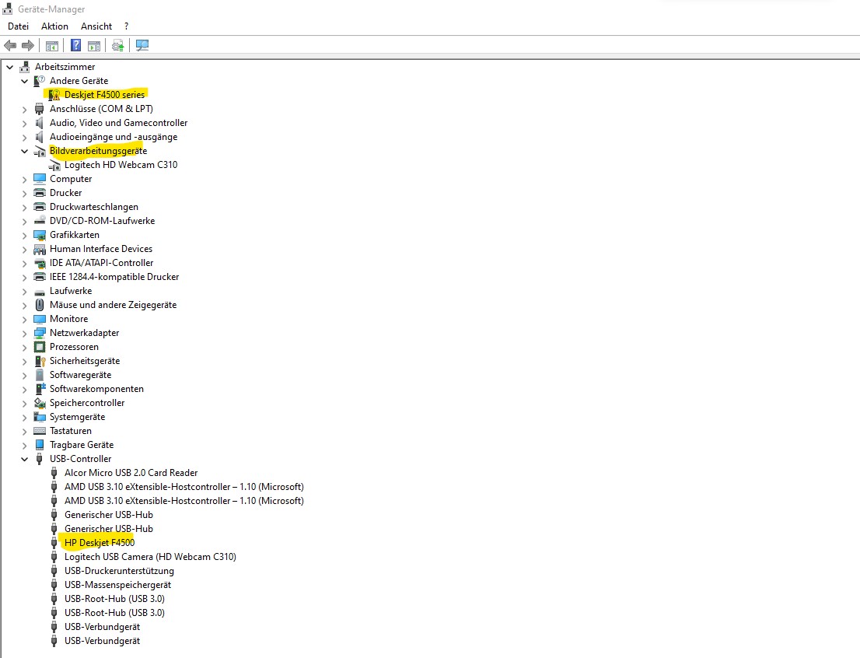Image resolution: width=860 pixels, height=658 pixels.
Task: Collapse the Arbeitszimmer root node
Action: pos(10,67)
